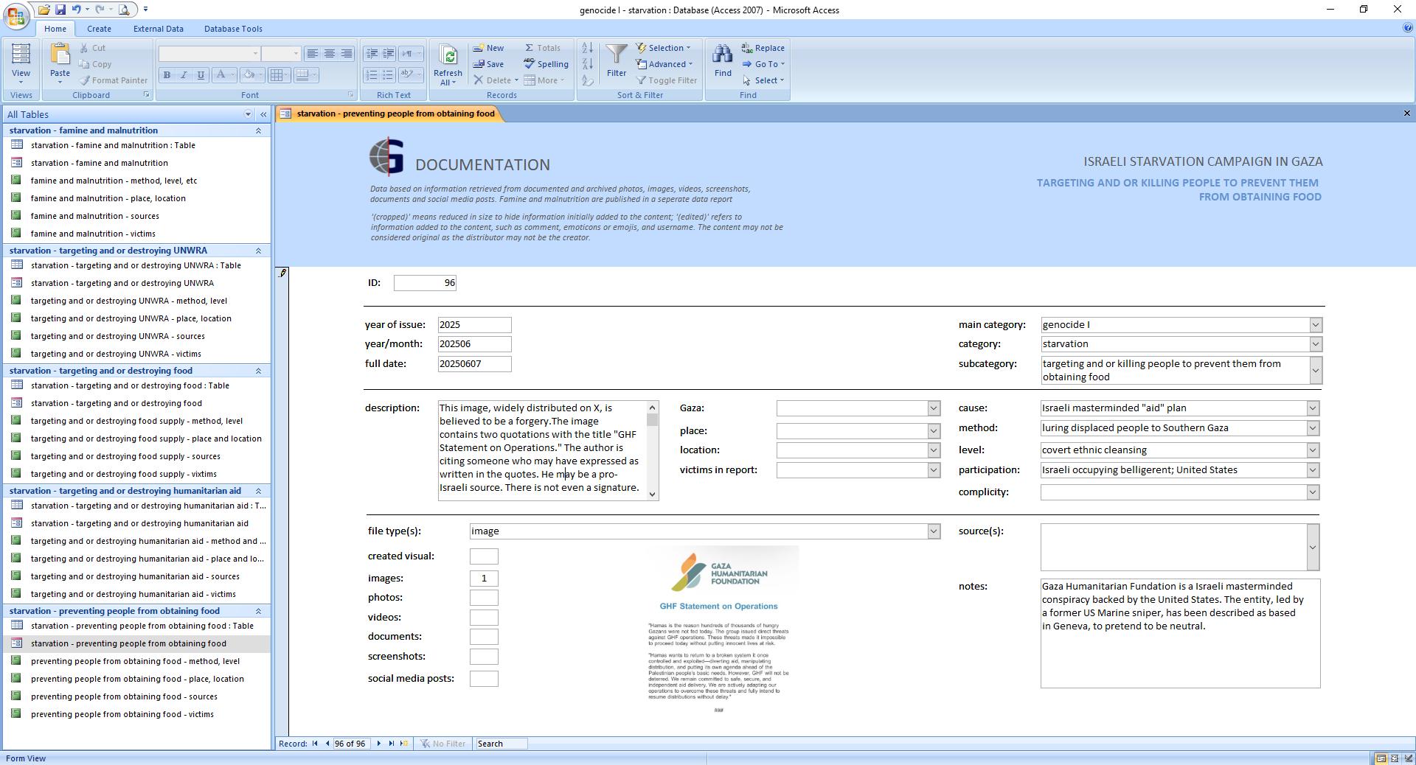Toggle Filter in Sort & Filter group
1416x765 pixels.
[x=667, y=80]
